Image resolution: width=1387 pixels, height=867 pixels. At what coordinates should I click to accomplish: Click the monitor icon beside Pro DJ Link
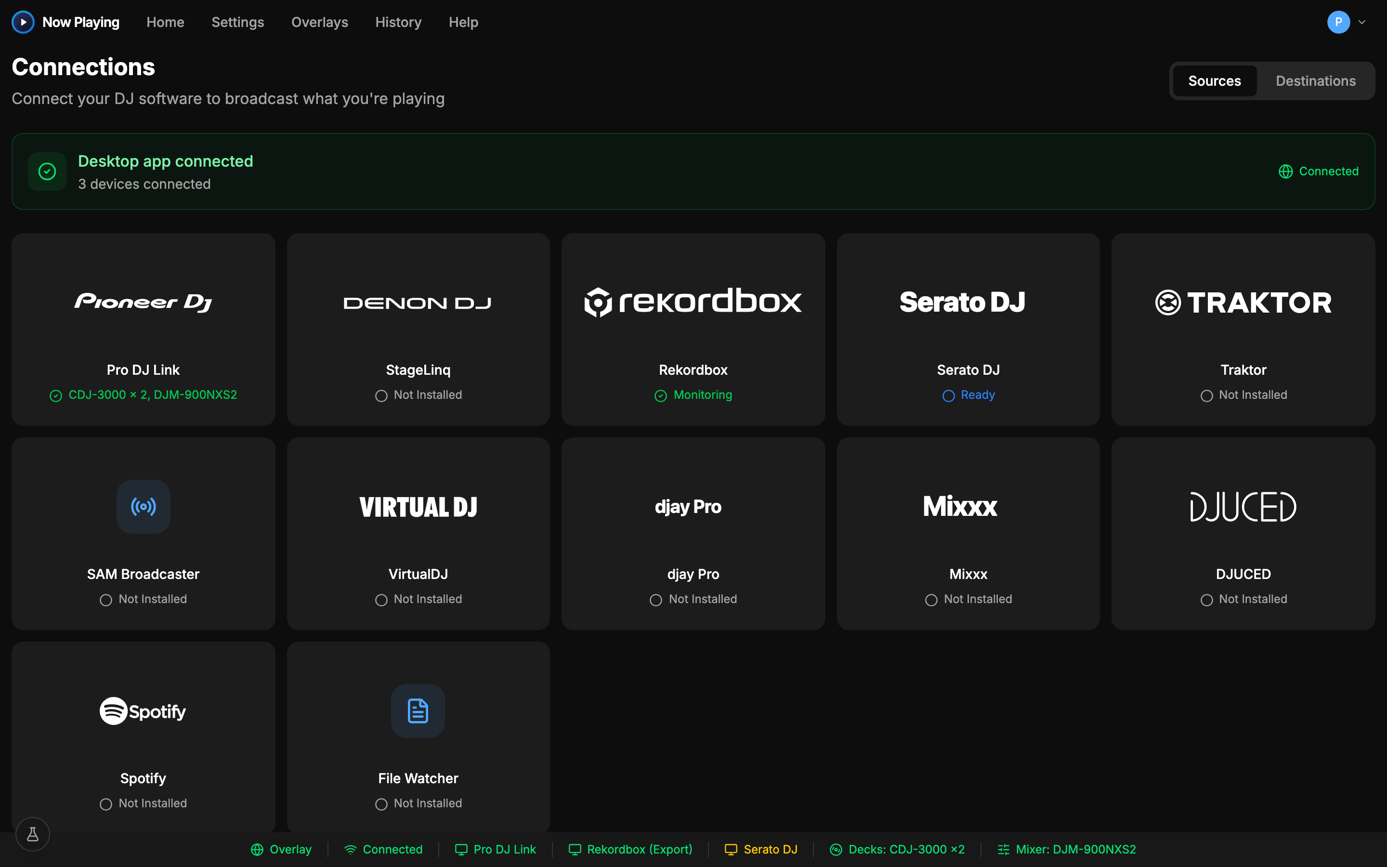[461, 849]
